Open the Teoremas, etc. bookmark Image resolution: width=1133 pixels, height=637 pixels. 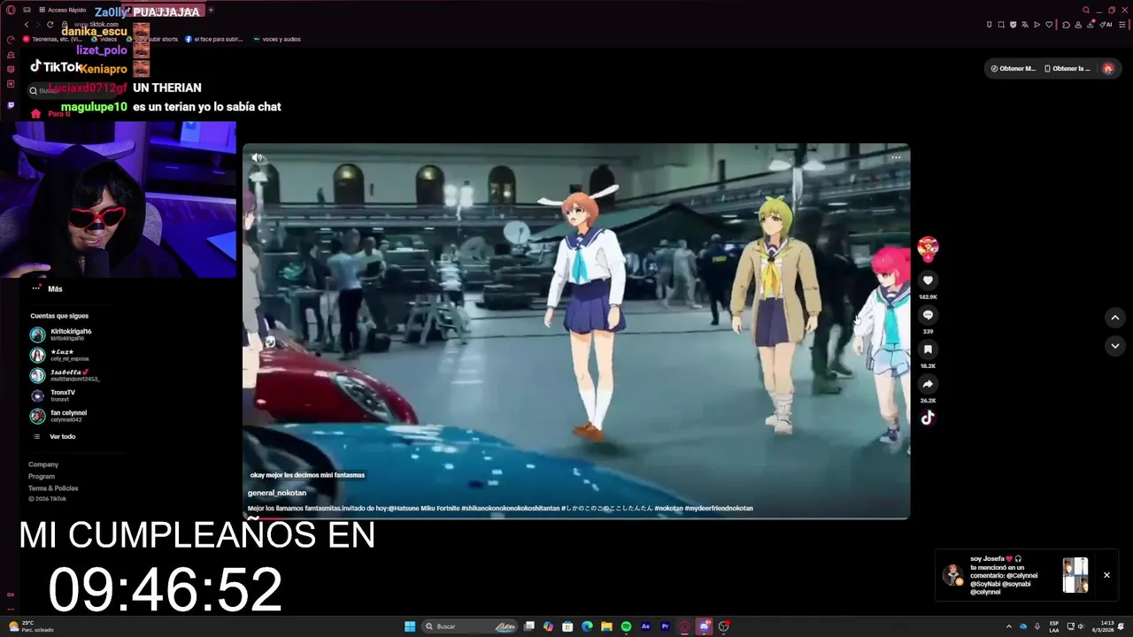tap(52, 39)
